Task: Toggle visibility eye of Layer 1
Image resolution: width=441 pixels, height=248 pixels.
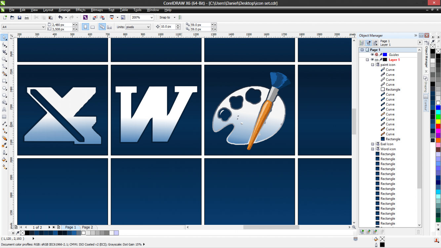Action: tap(372, 60)
